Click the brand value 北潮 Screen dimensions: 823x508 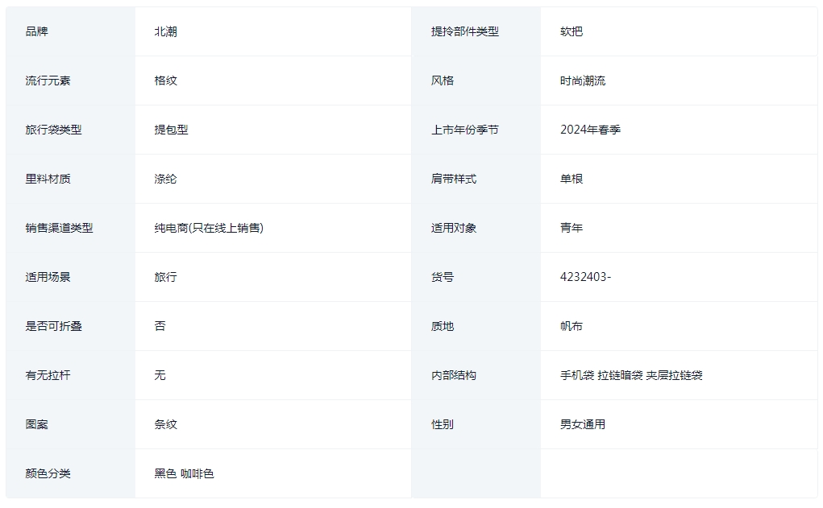(165, 31)
